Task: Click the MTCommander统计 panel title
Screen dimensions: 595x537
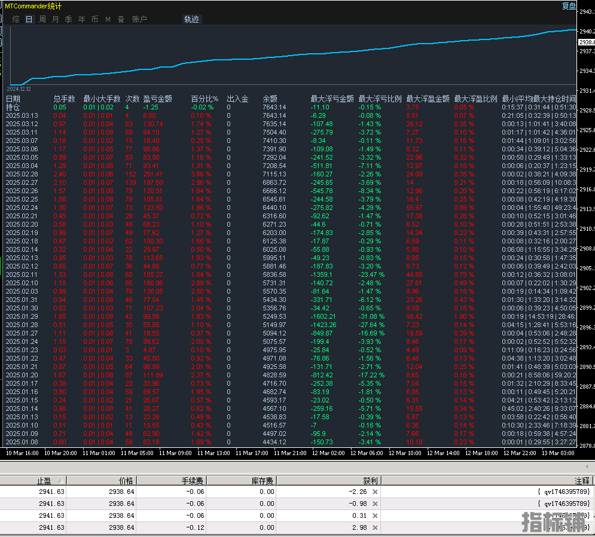Action: 33,6
